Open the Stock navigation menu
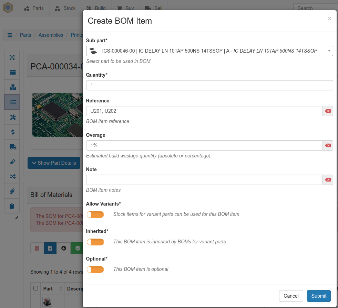338x308 pixels. tap(65, 8)
